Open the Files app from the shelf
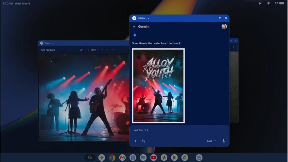 click(x=143, y=157)
